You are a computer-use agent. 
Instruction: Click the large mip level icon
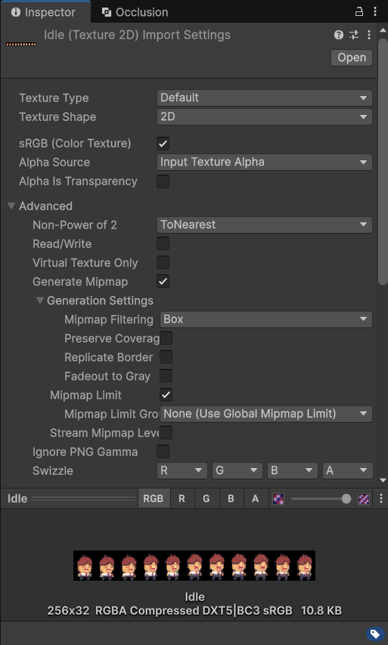click(x=363, y=499)
